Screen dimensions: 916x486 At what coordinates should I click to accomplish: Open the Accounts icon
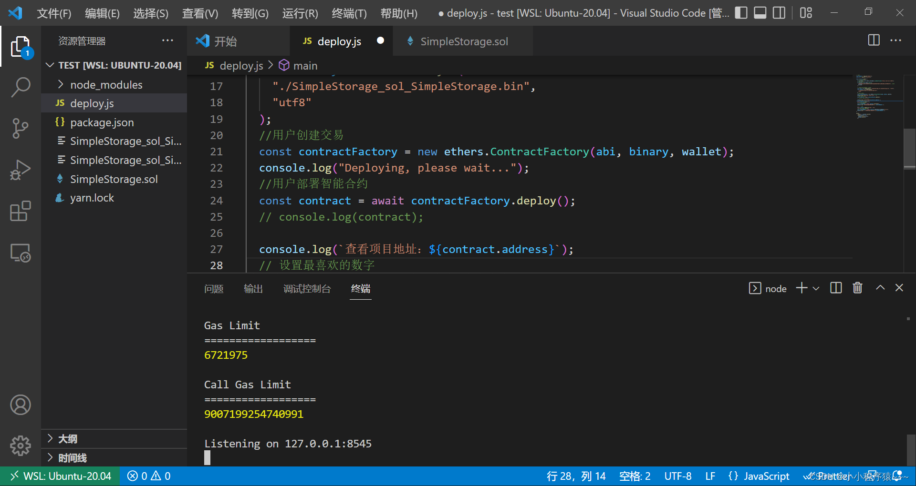[21, 405]
